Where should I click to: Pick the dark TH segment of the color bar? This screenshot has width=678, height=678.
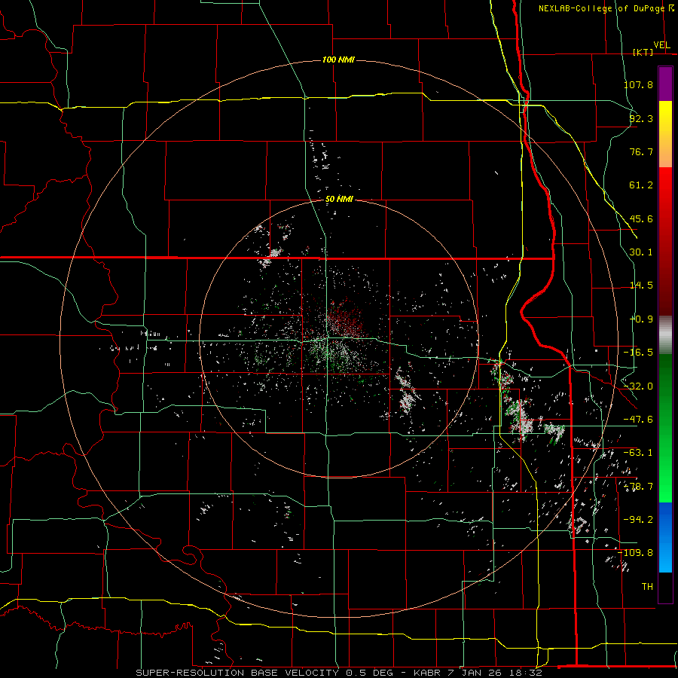(665, 587)
